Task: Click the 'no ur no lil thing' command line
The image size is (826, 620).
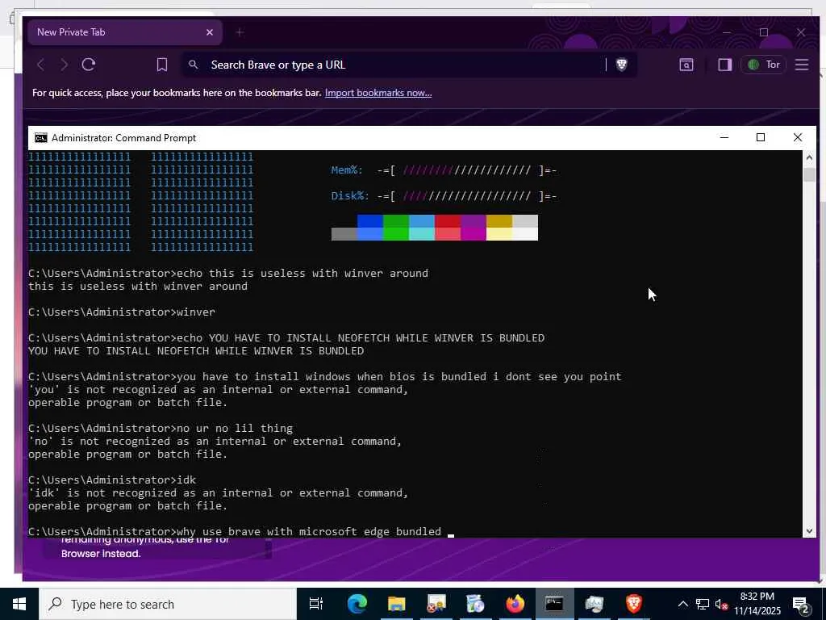Action: pos(161,428)
